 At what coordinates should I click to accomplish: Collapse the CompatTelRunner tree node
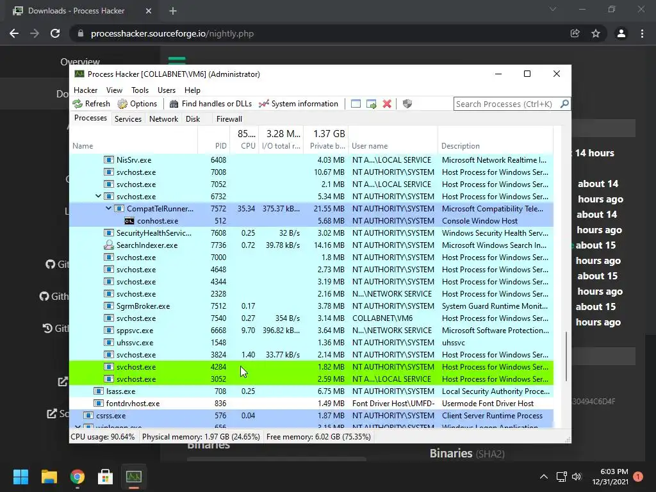coord(109,208)
